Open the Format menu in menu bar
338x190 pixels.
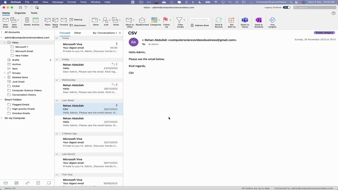pyautogui.click(x=72, y=2)
